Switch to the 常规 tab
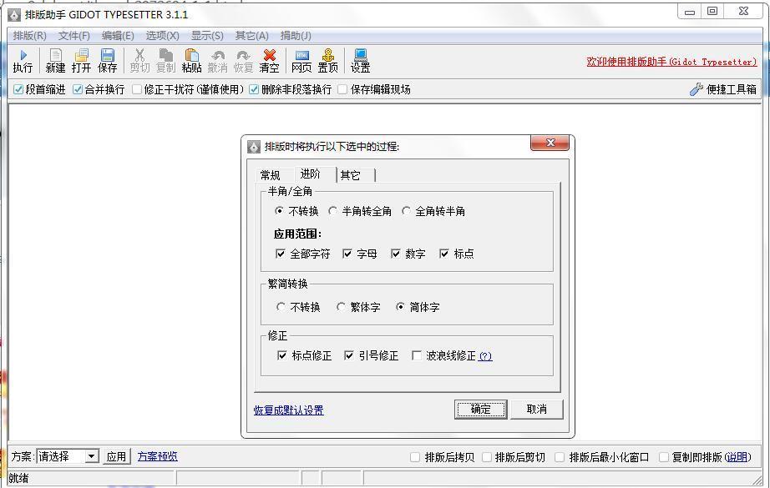The width and height of the screenshot is (770, 488). point(271,175)
